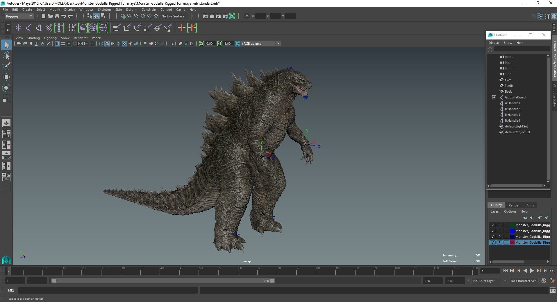Click the Save scene icon
The height and width of the screenshot is (302, 557).
pos(57,16)
